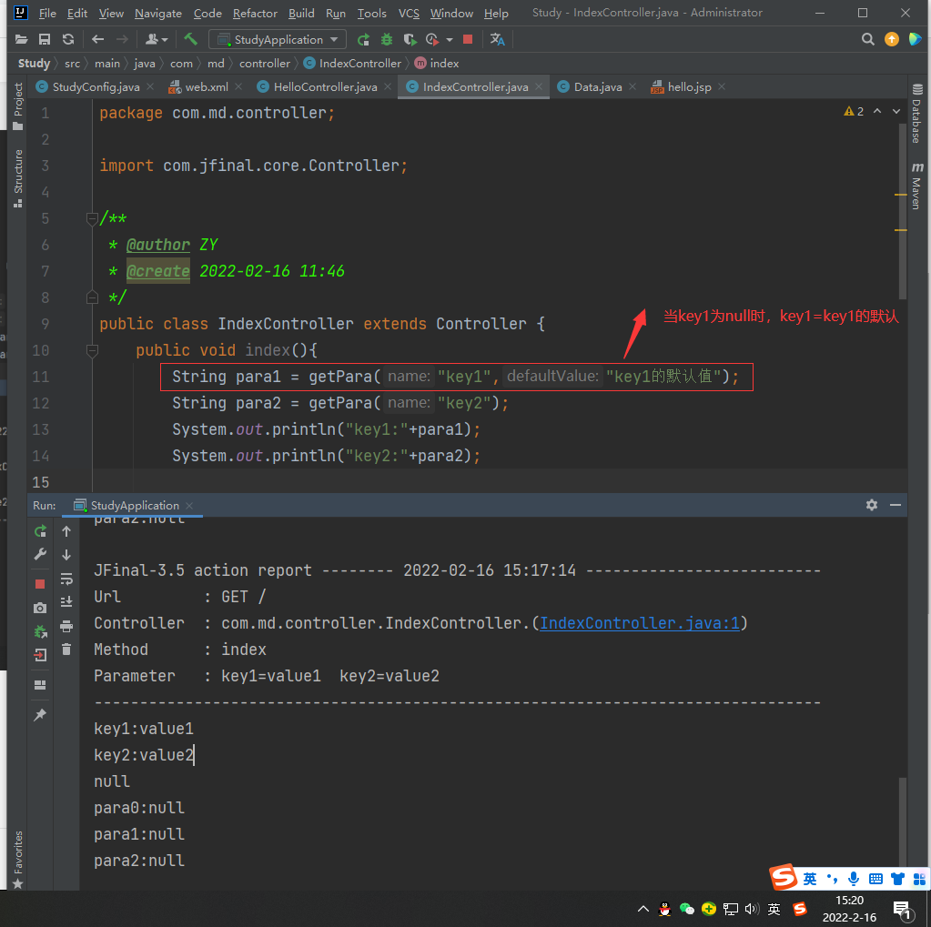The image size is (931, 927).
Task: Open the controller breadcrumb dropdown
Action: coord(265,64)
